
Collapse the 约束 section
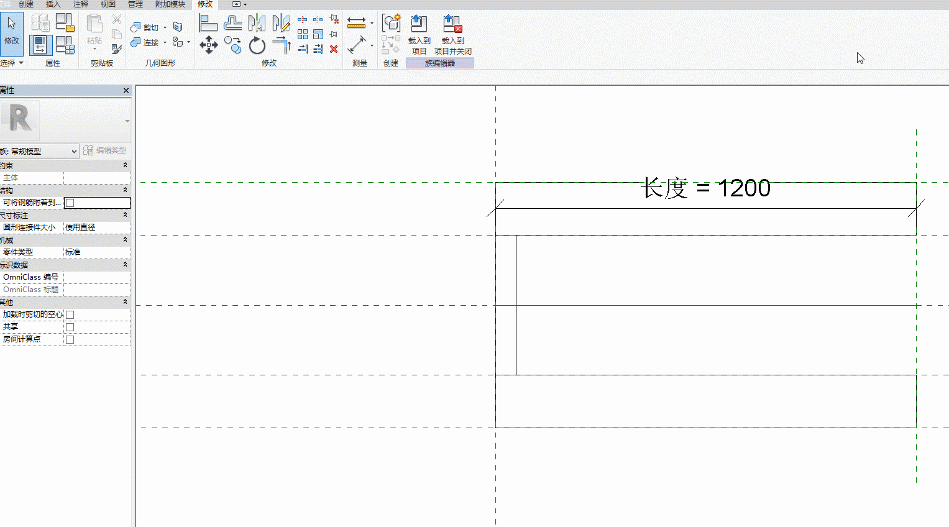(125, 165)
